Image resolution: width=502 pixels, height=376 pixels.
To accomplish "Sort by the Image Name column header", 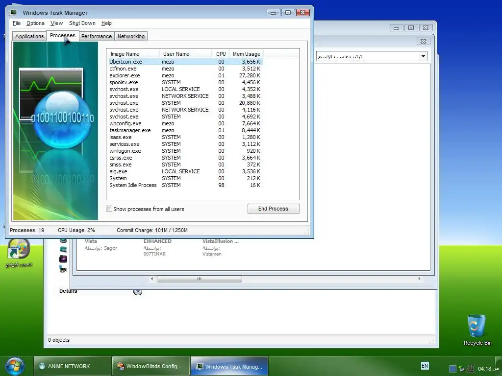I will click(133, 54).
